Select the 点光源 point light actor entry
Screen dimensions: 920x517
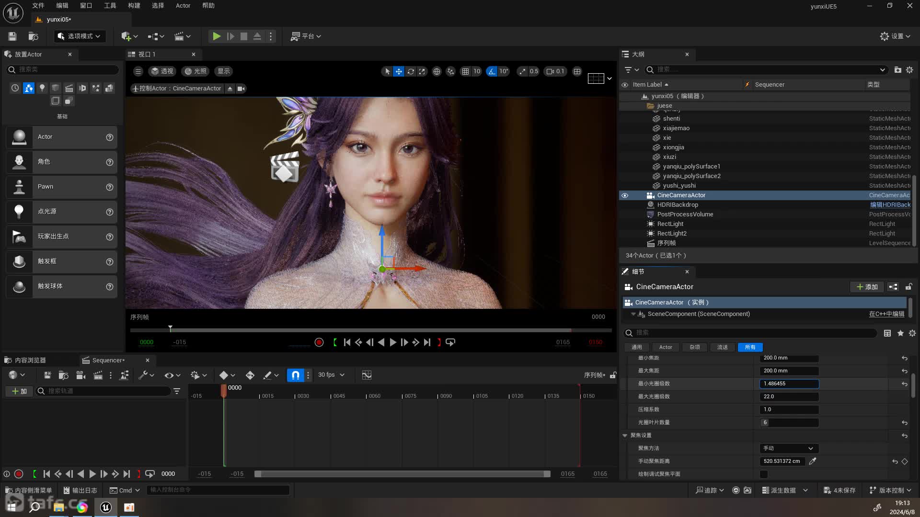click(x=61, y=211)
